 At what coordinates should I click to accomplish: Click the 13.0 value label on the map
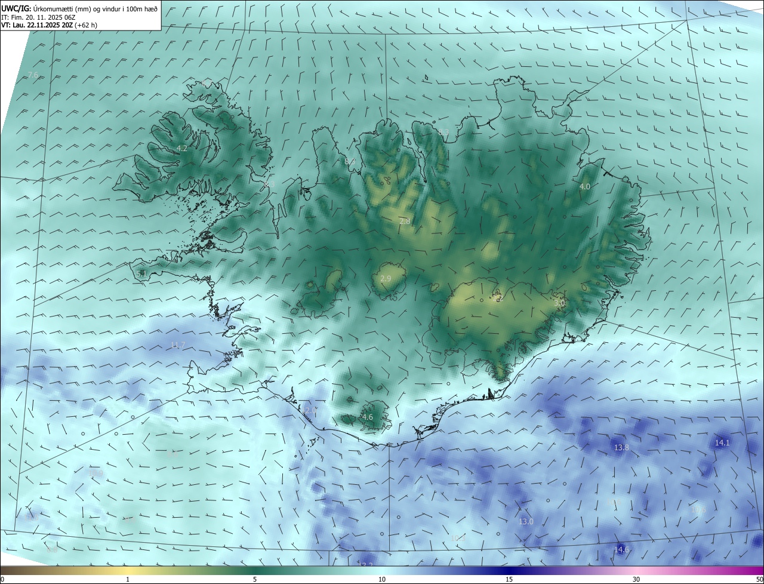526,521
